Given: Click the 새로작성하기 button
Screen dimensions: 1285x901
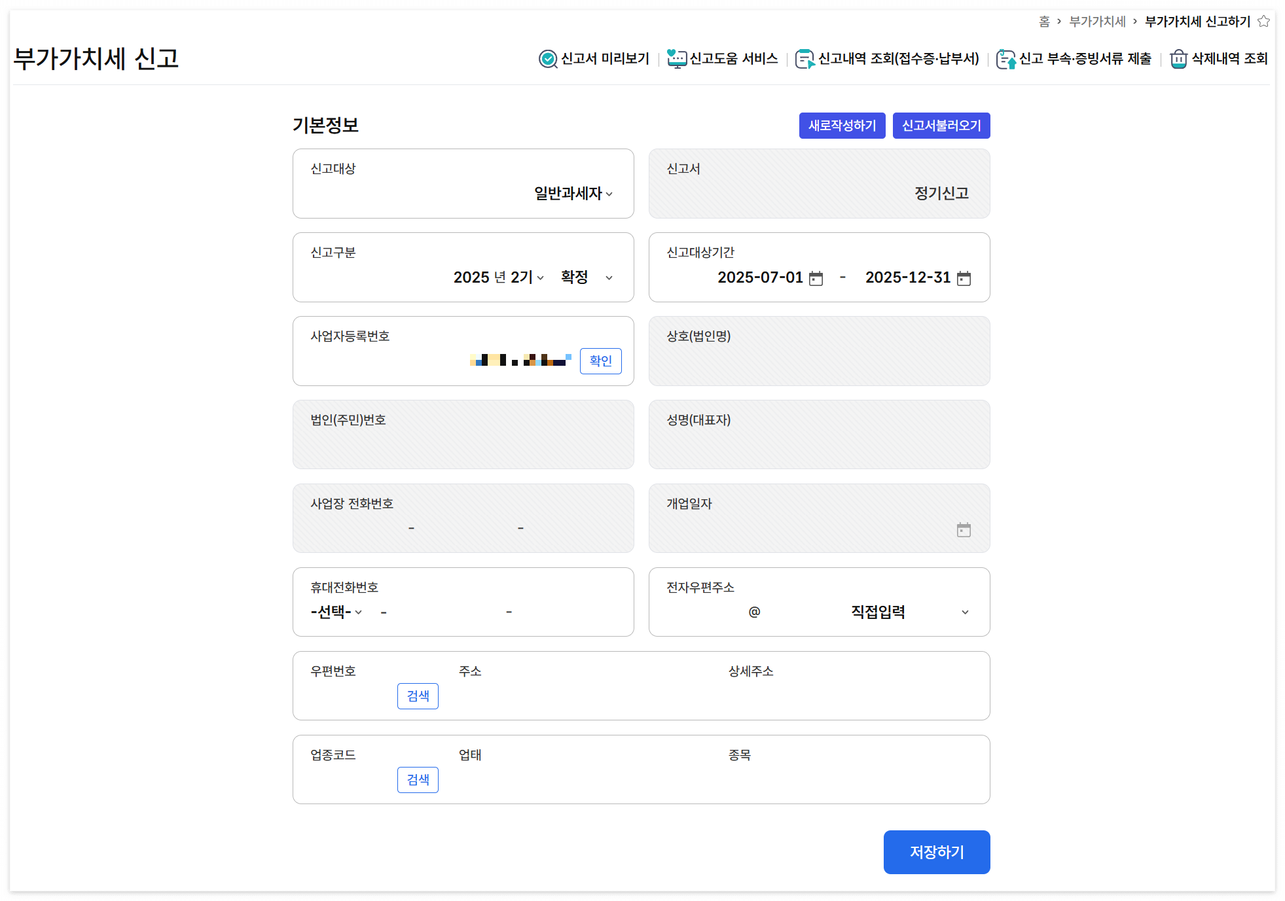Looking at the screenshot, I should click(x=842, y=125).
